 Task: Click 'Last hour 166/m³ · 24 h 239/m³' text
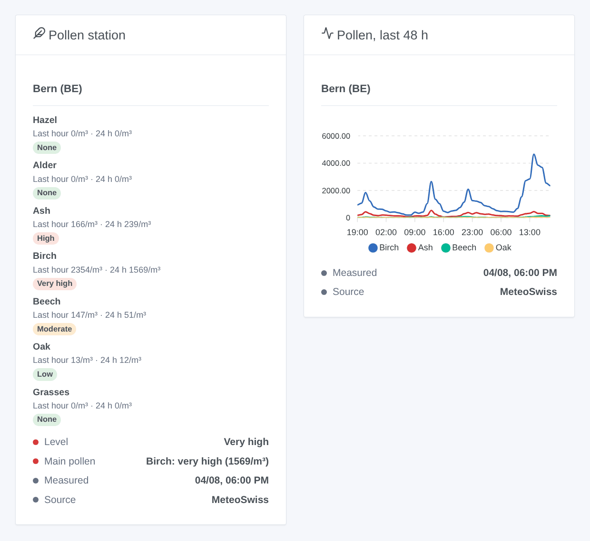[x=92, y=224]
